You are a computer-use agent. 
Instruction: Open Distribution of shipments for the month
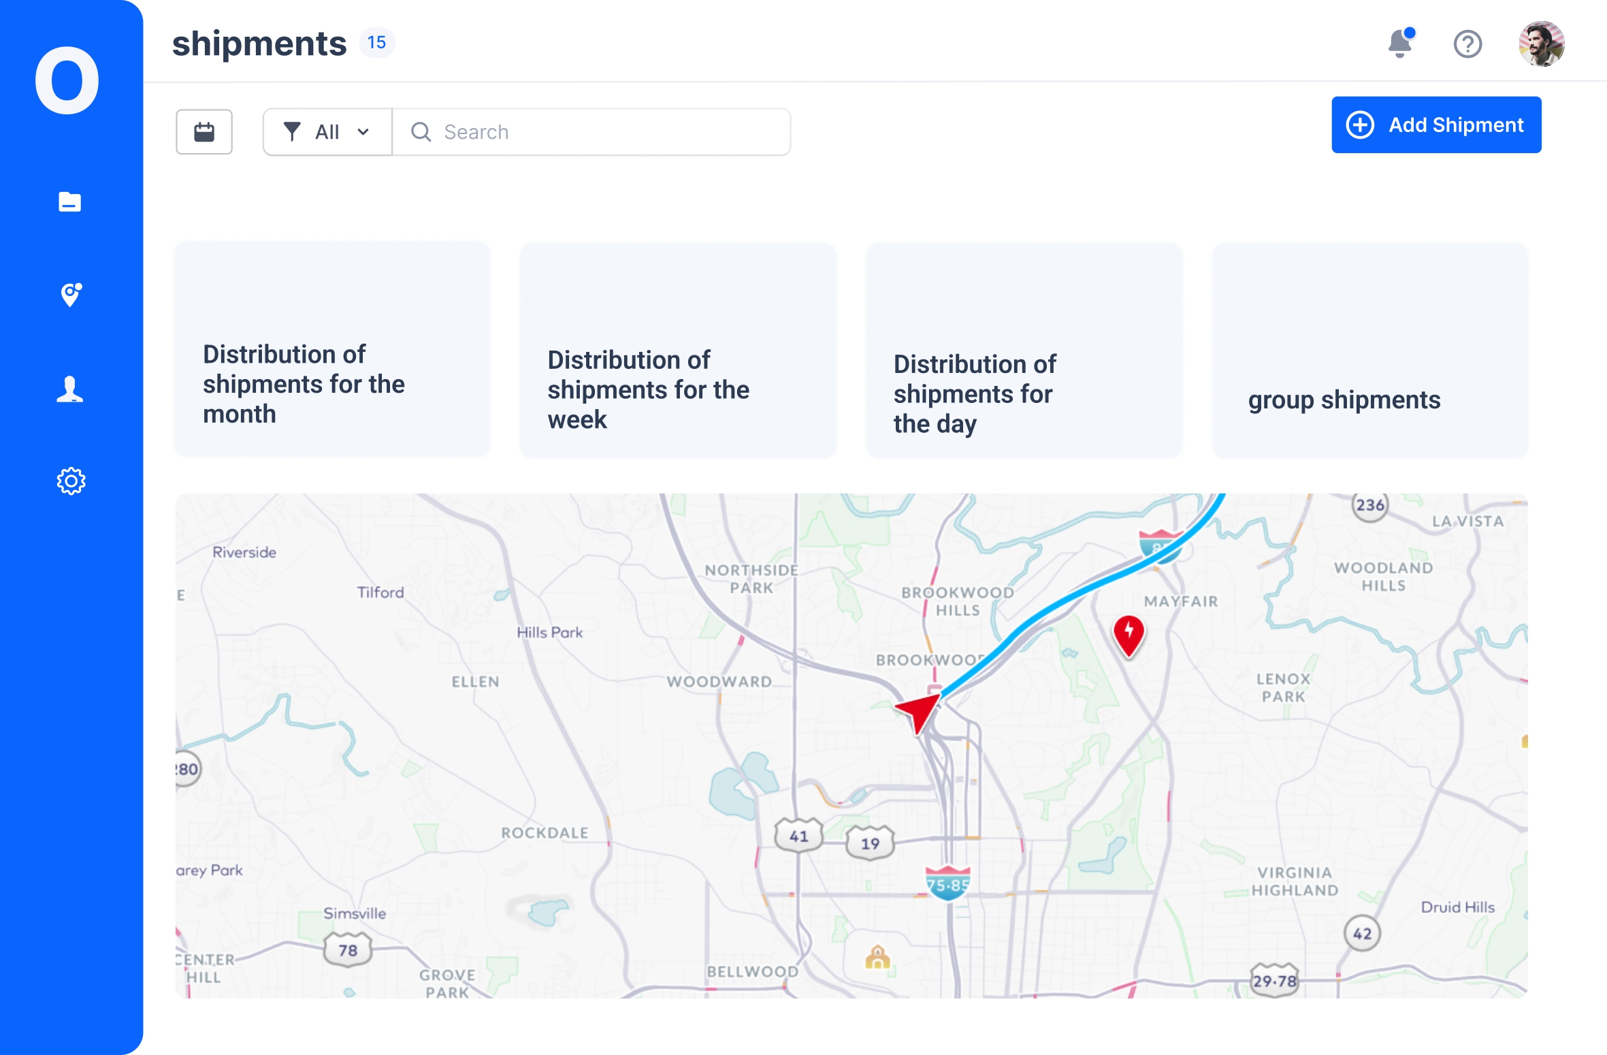point(332,348)
